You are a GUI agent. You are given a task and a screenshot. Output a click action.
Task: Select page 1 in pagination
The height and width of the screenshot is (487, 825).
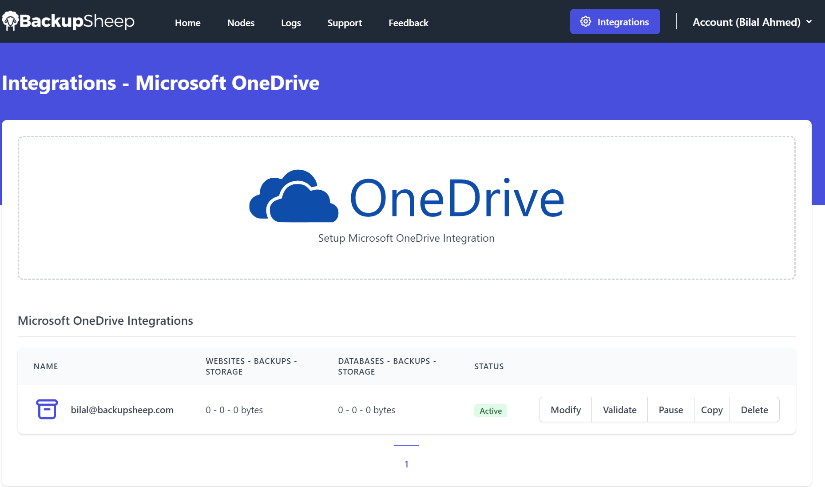(406, 464)
